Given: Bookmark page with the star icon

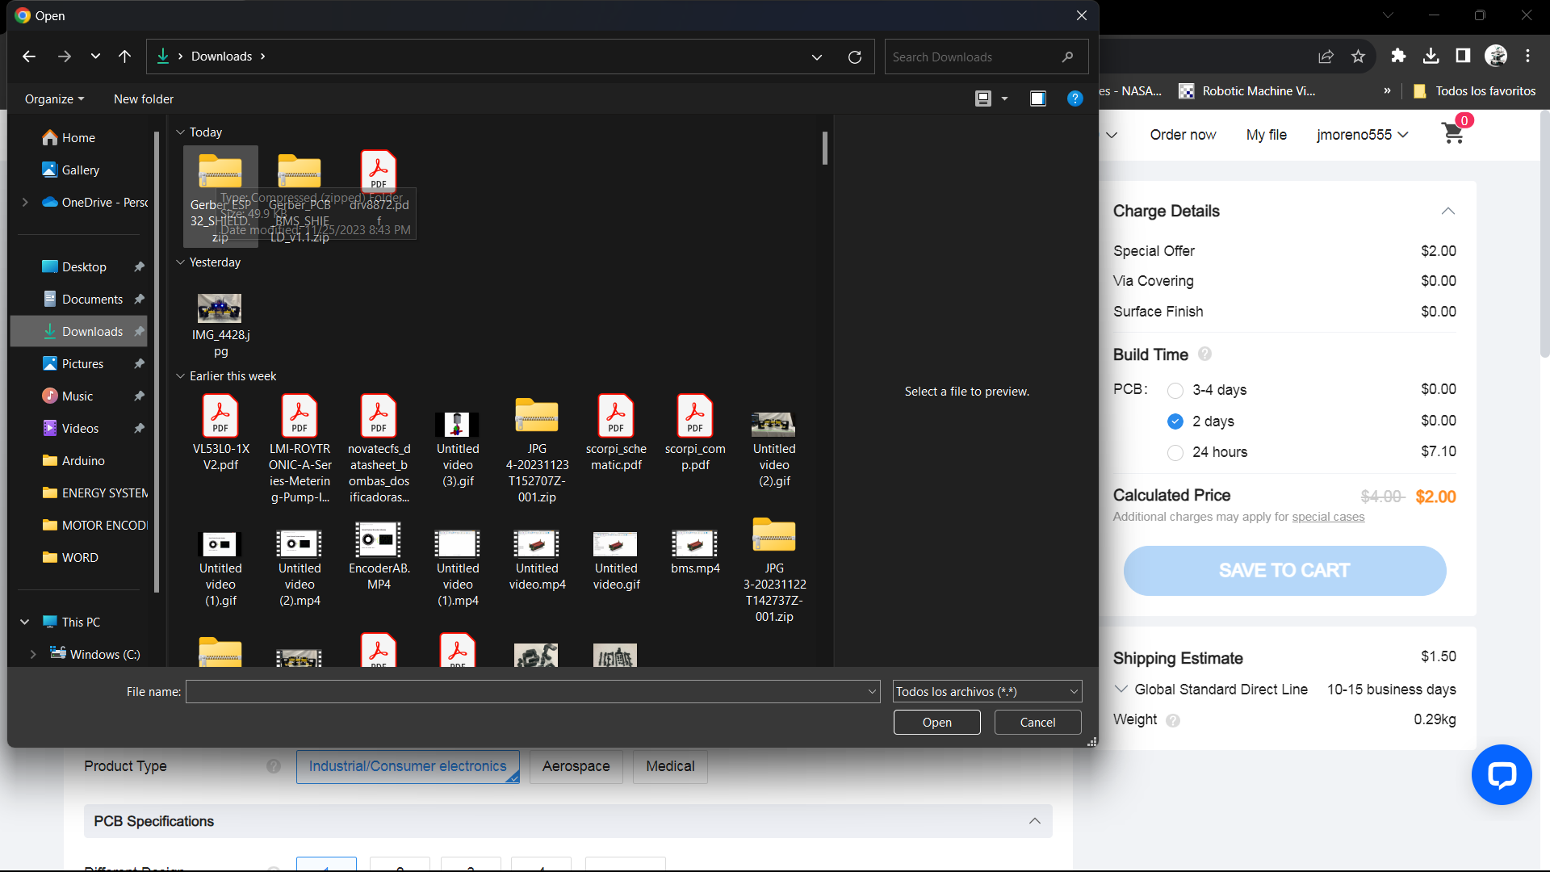Looking at the screenshot, I should 1358,56.
